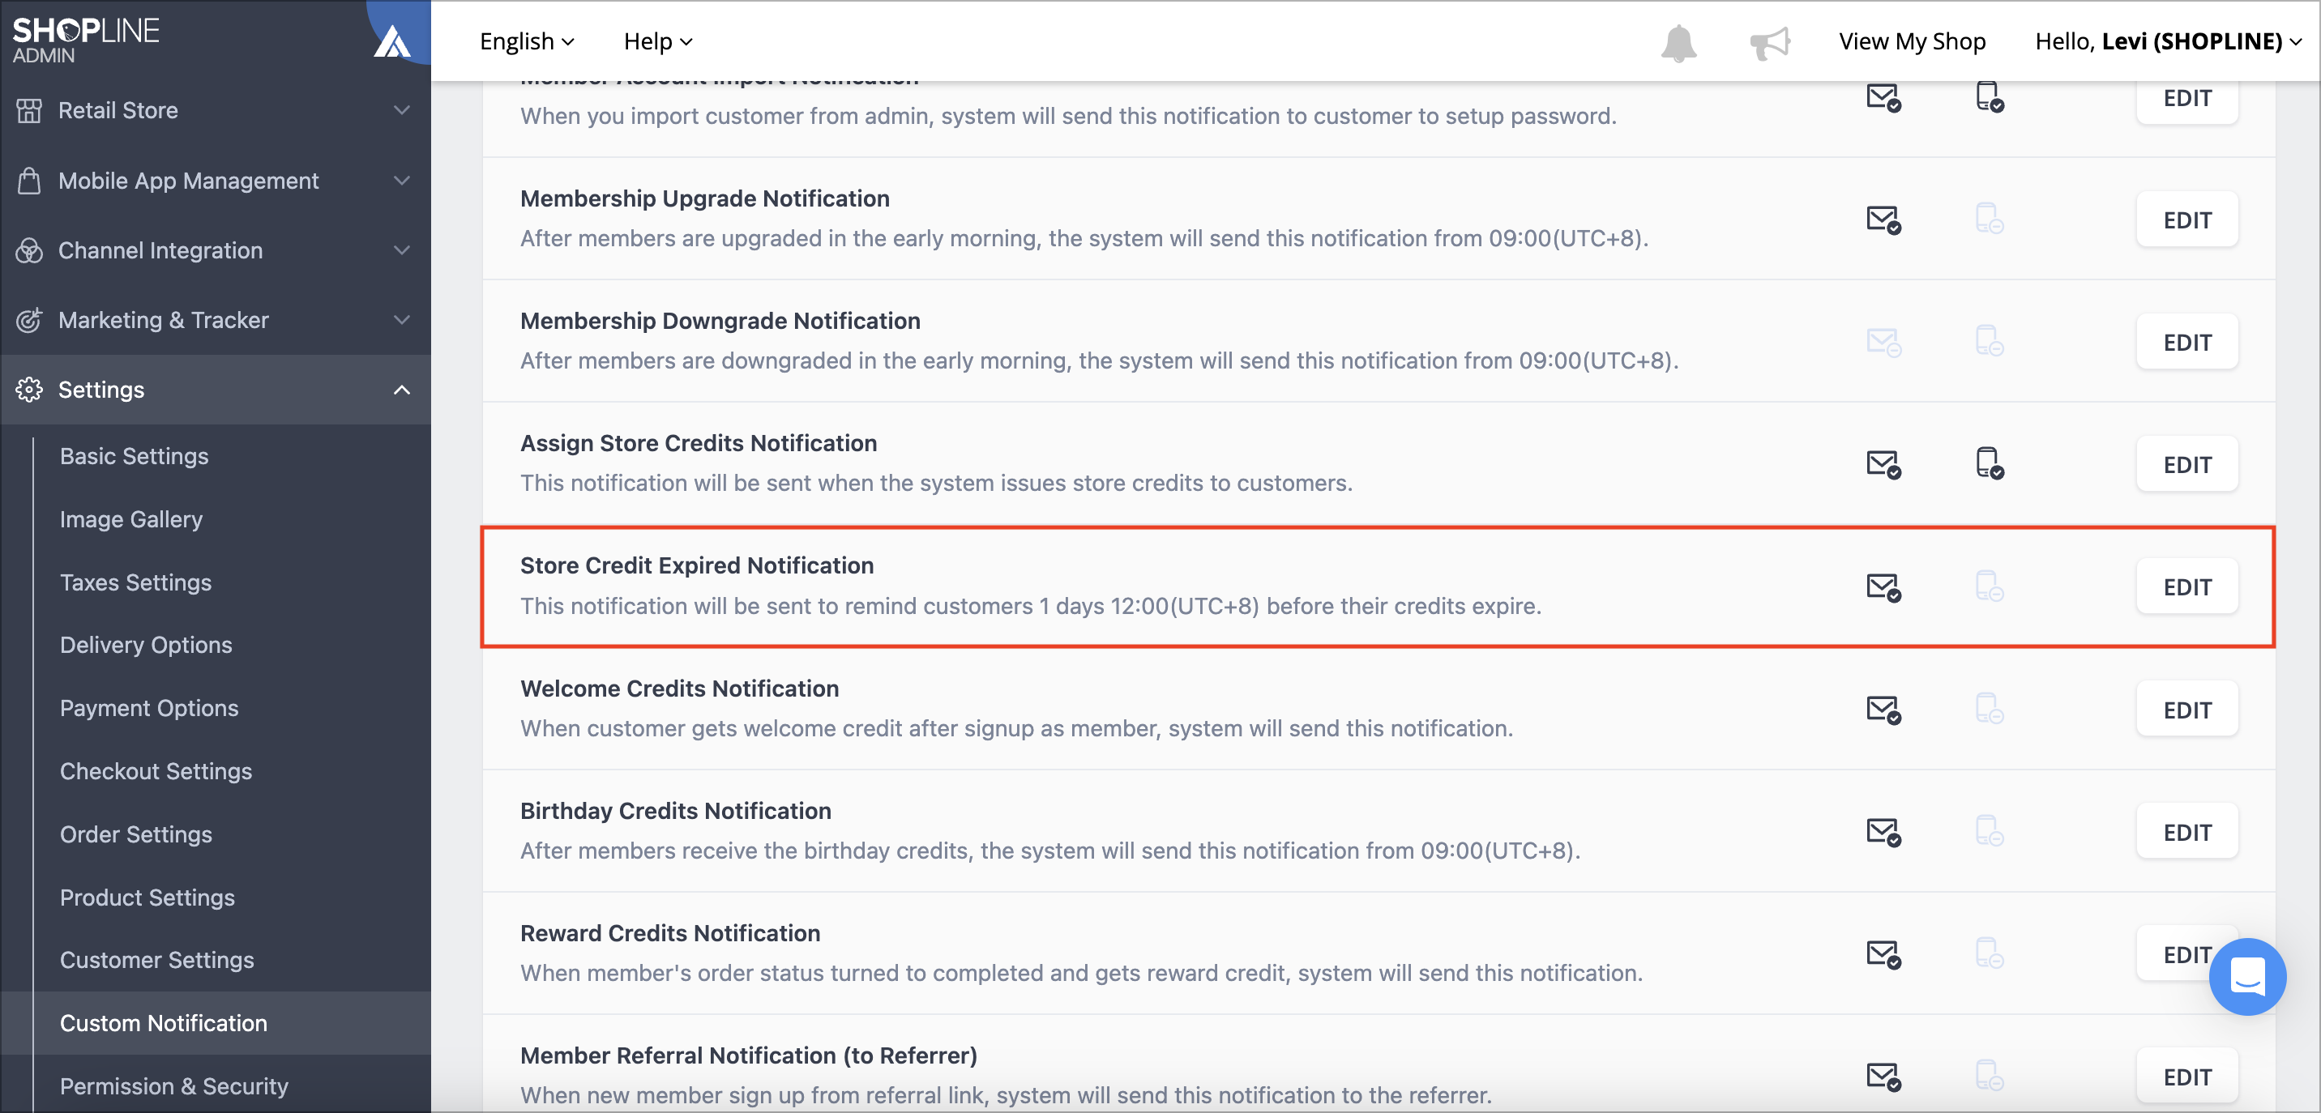Expand Marketing & Tracker chevron
The width and height of the screenshot is (2321, 1113).
[x=402, y=320]
